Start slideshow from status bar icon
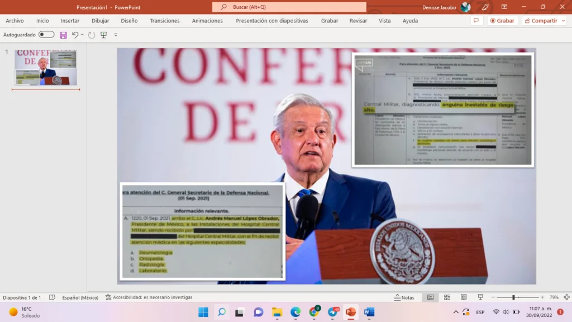 [480, 297]
